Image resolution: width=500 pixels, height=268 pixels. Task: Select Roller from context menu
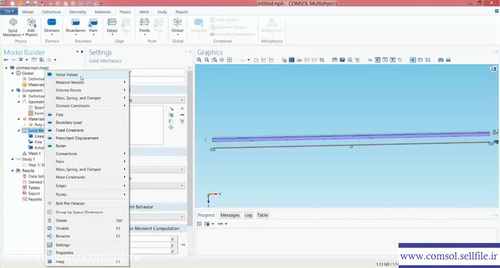pos(87,146)
